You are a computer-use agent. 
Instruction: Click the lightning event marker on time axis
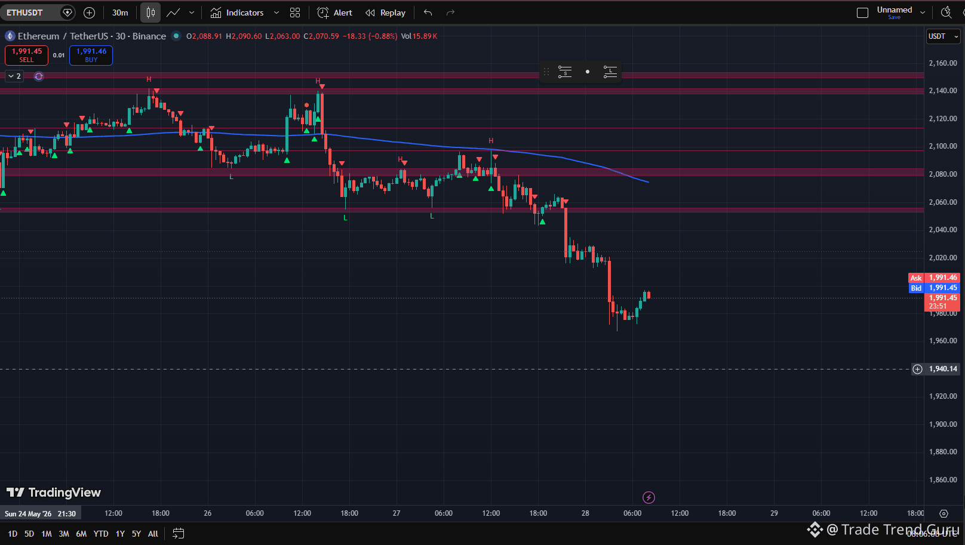pyautogui.click(x=649, y=497)
